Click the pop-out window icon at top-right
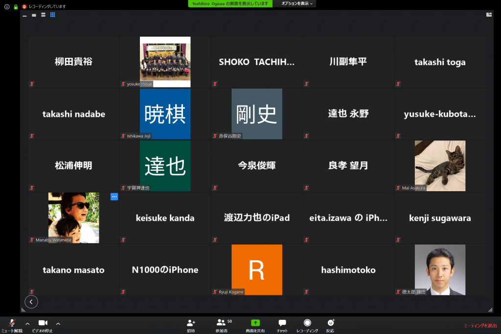The height and width of the screenshot is (334, 501). coord(489,15)
